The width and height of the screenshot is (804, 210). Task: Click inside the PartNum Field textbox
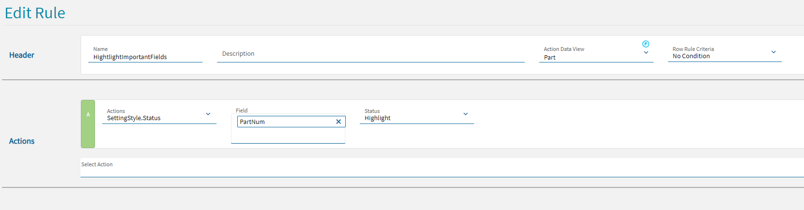tap(285, 122)
